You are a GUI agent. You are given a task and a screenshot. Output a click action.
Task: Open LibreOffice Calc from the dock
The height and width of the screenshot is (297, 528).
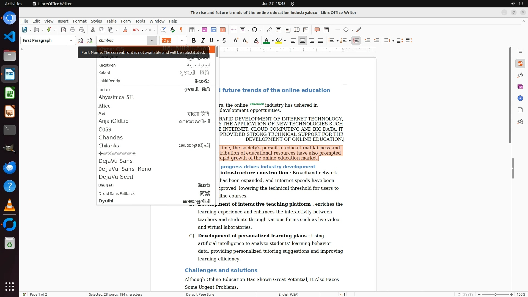[10, 93]
